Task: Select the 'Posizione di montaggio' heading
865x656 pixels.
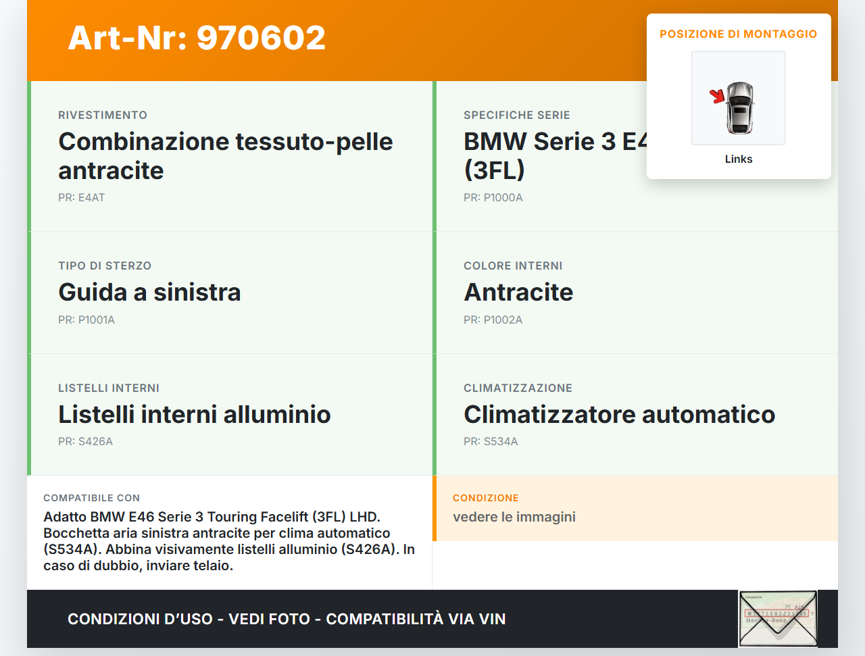Action: pos(738,34)
